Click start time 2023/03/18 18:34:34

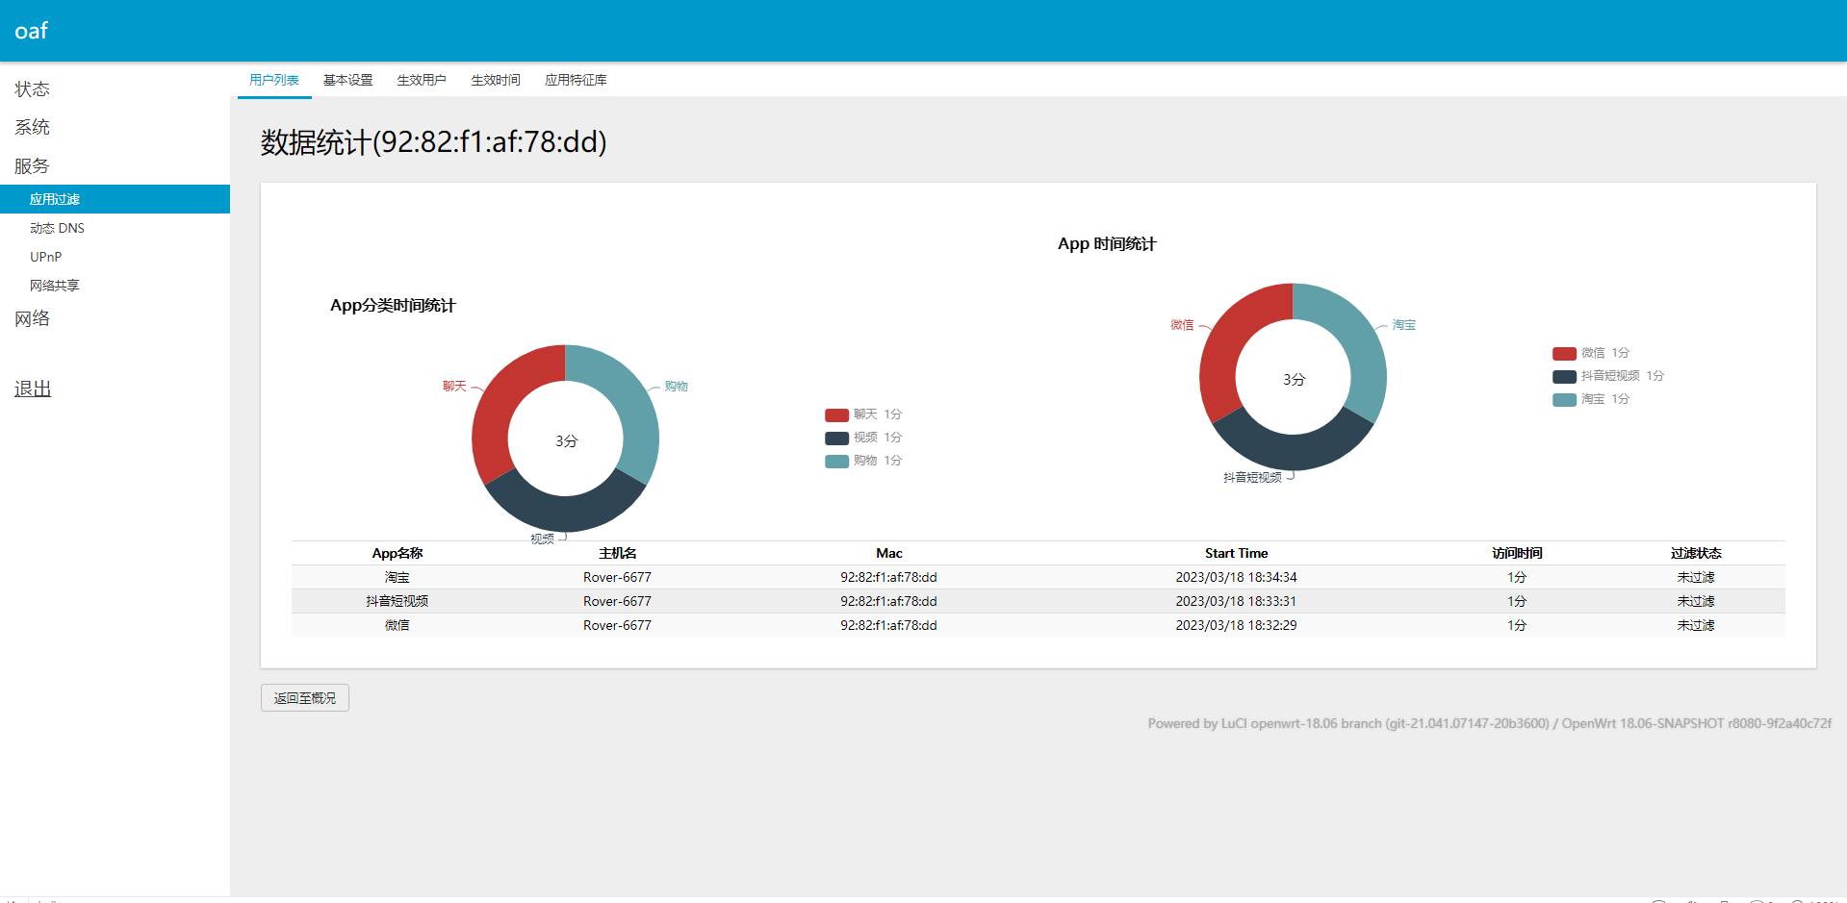(x=1236, y=577)
